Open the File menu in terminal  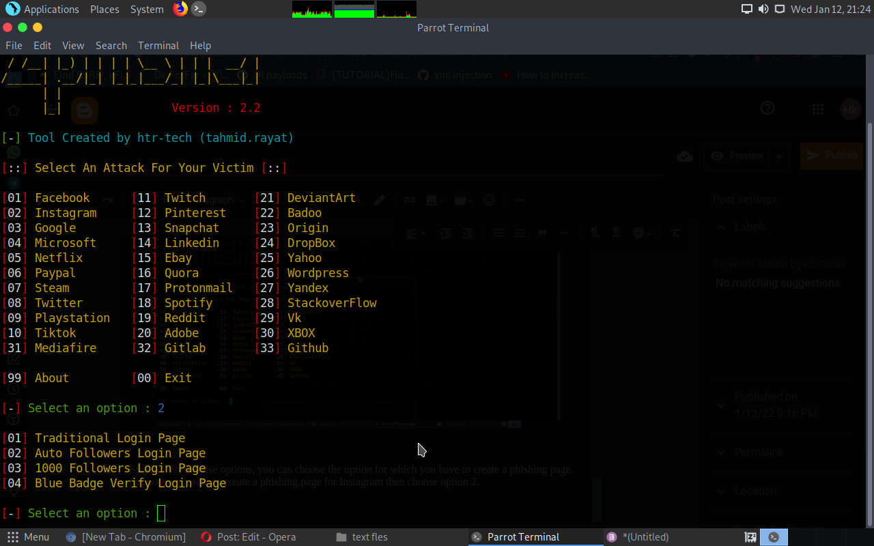pos(14,46)
